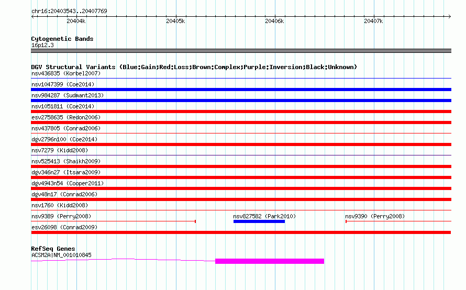Click the right arrow of the coordinate ruler
The image size is (466, 290).
(449, 16)
